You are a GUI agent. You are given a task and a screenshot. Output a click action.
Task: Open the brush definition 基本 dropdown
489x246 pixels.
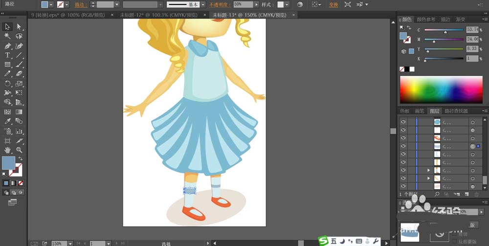[x=203, y=5]
